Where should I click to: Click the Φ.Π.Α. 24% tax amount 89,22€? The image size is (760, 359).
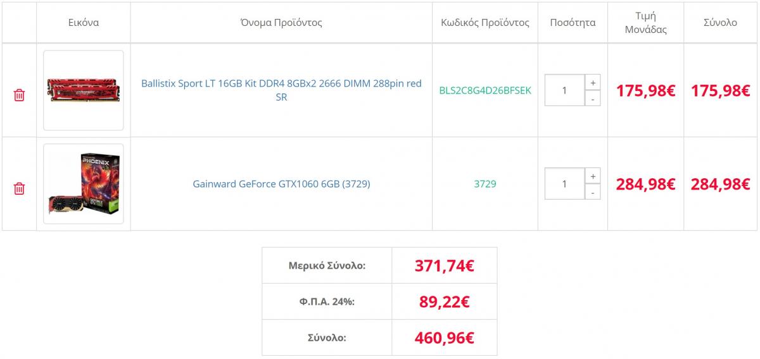[x=444, y=301]
